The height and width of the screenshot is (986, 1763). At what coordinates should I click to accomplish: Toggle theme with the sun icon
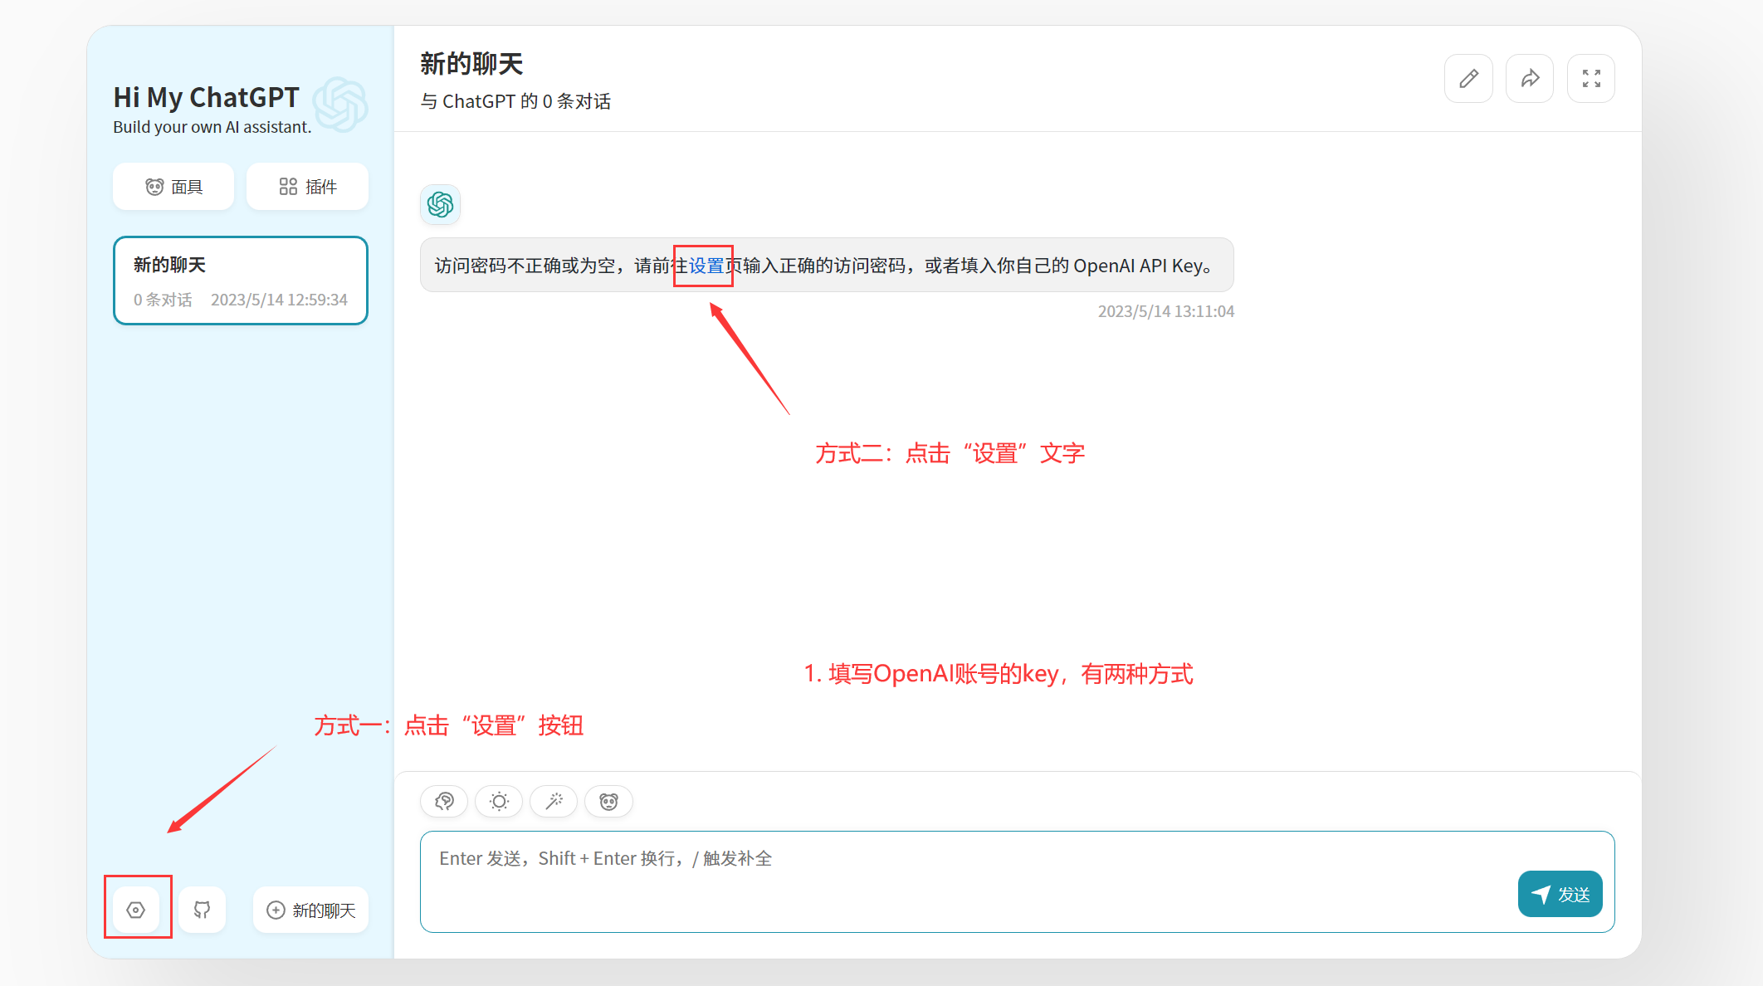pyautogui.click(x=499, y=801)
